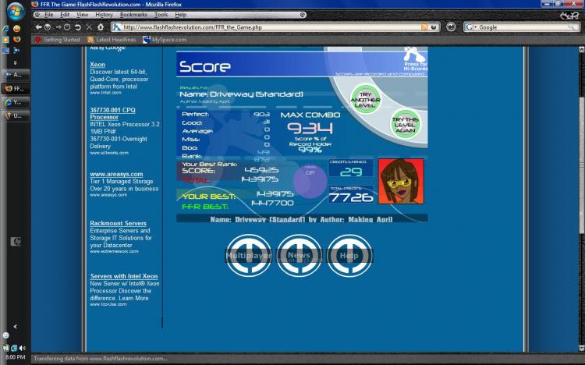The image size is (585, 365).
Task: Open the Latest Headlines bookmark
Action: coord(112,40)
